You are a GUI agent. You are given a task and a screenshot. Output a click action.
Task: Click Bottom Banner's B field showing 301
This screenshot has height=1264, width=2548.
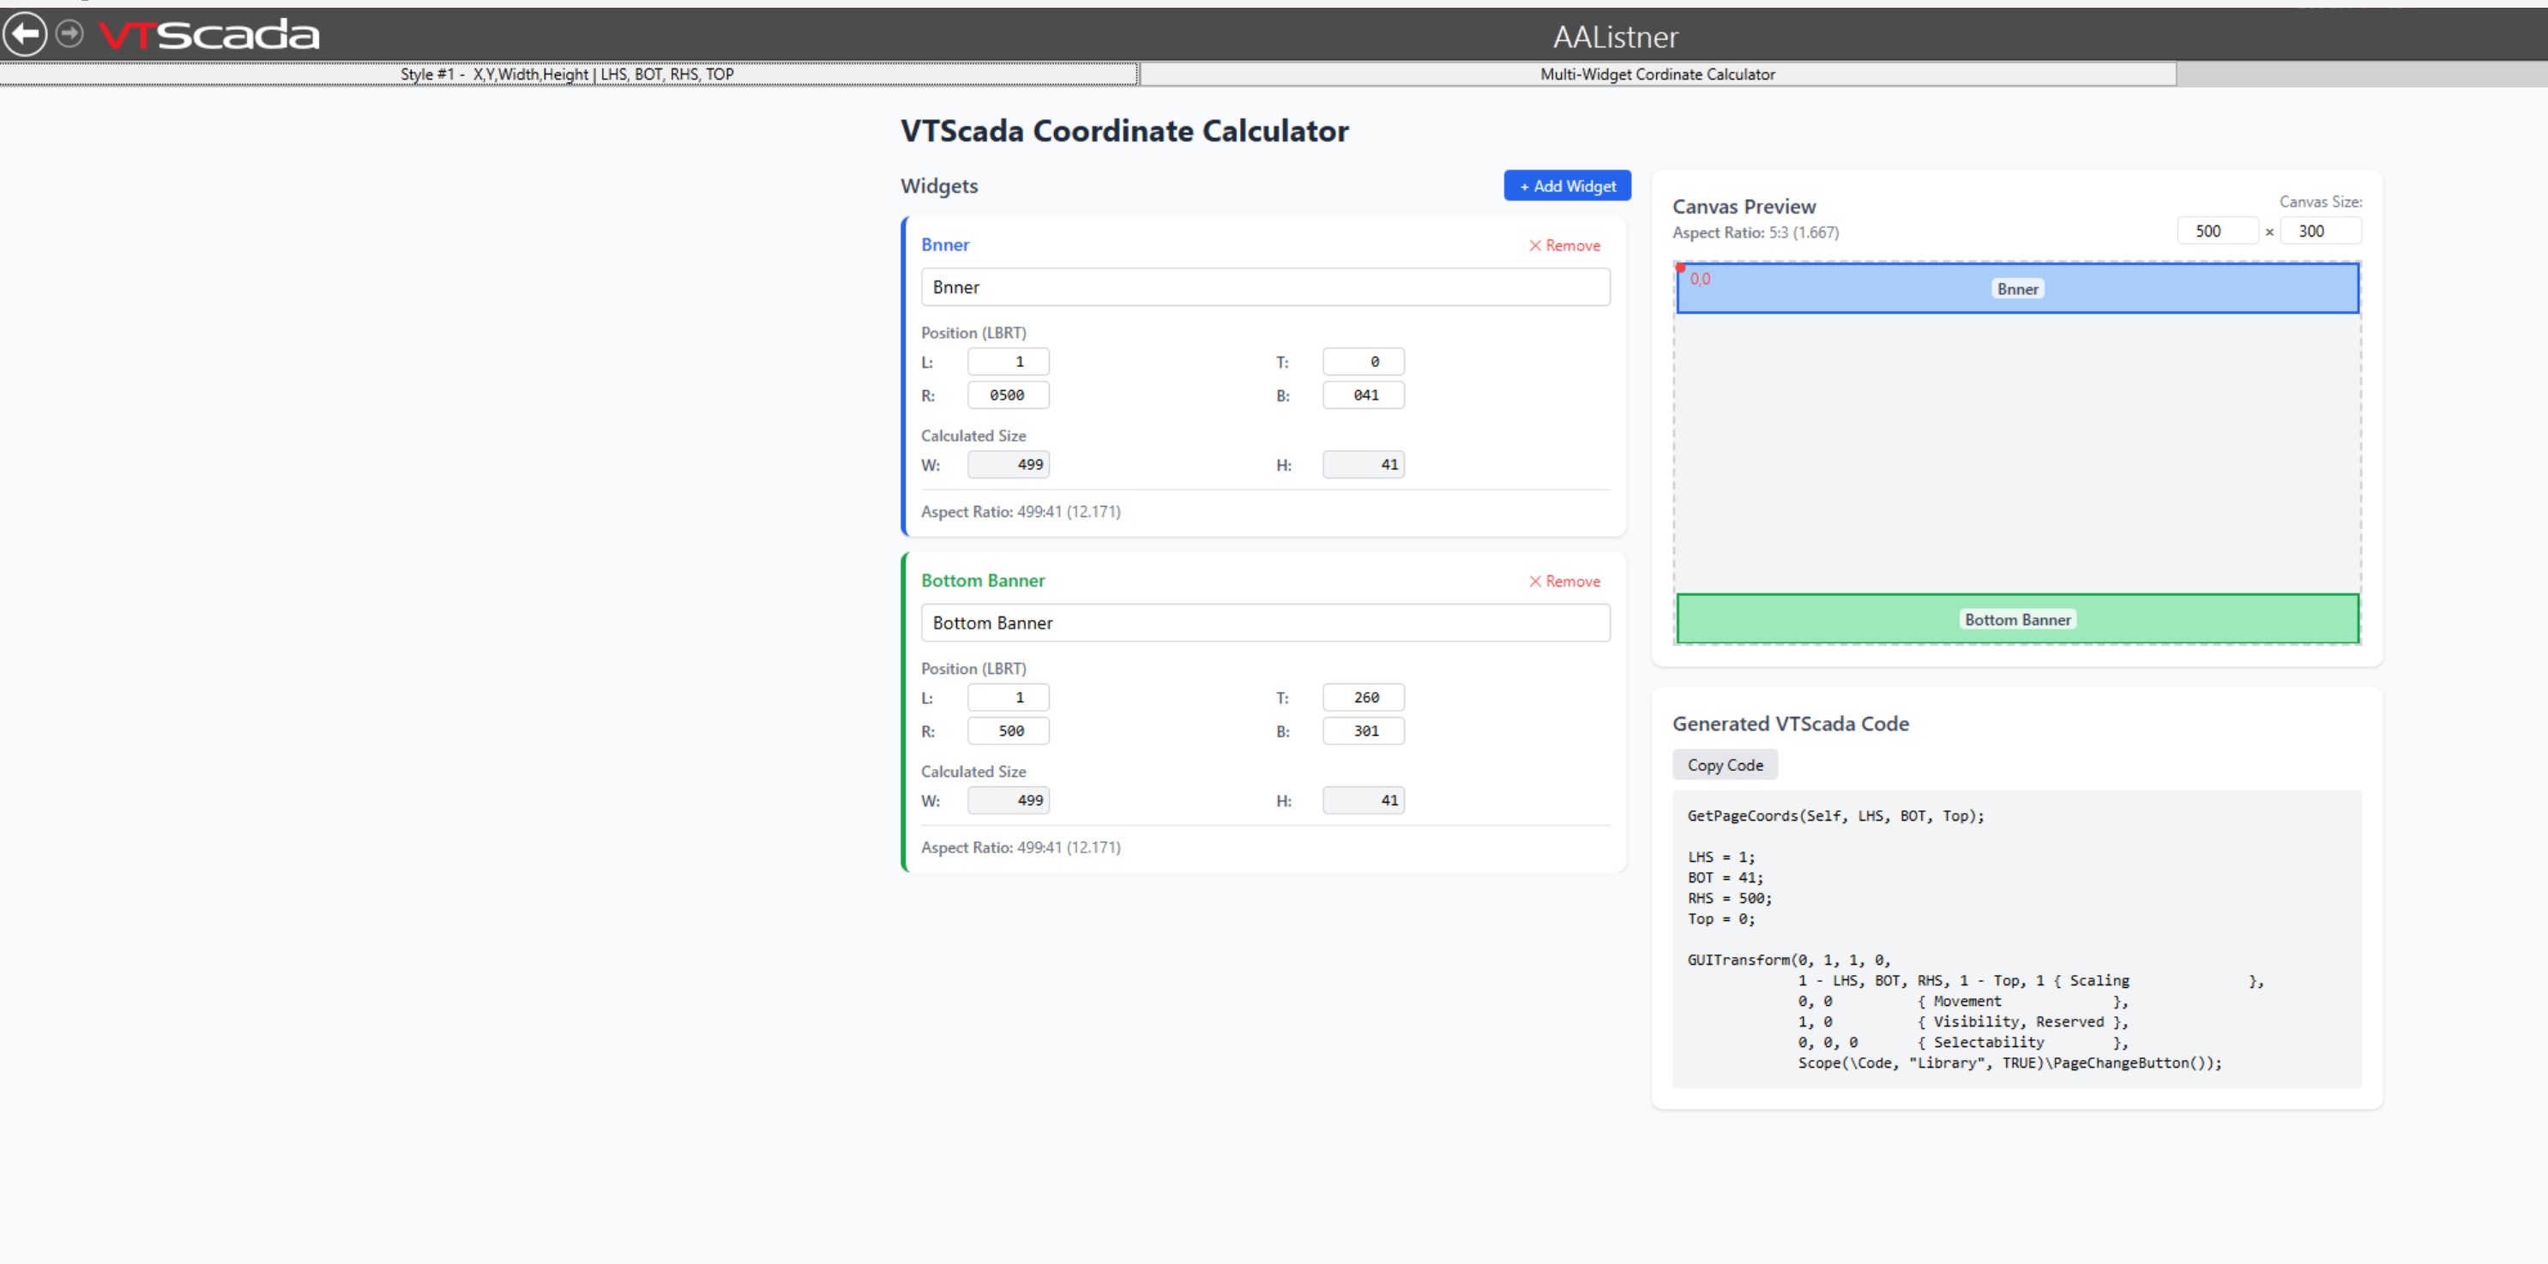point(1363,731)
